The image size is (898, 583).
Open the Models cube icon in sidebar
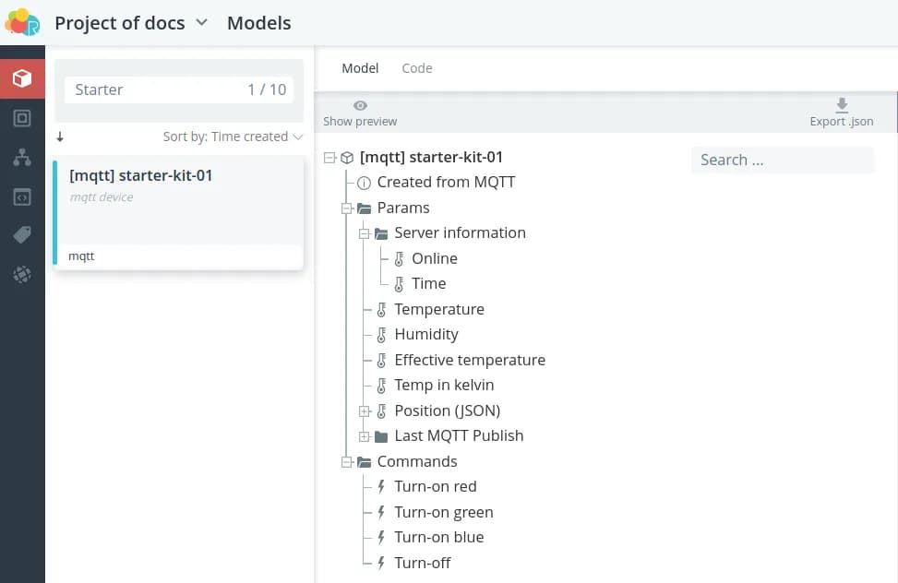(x=22, y=78)
